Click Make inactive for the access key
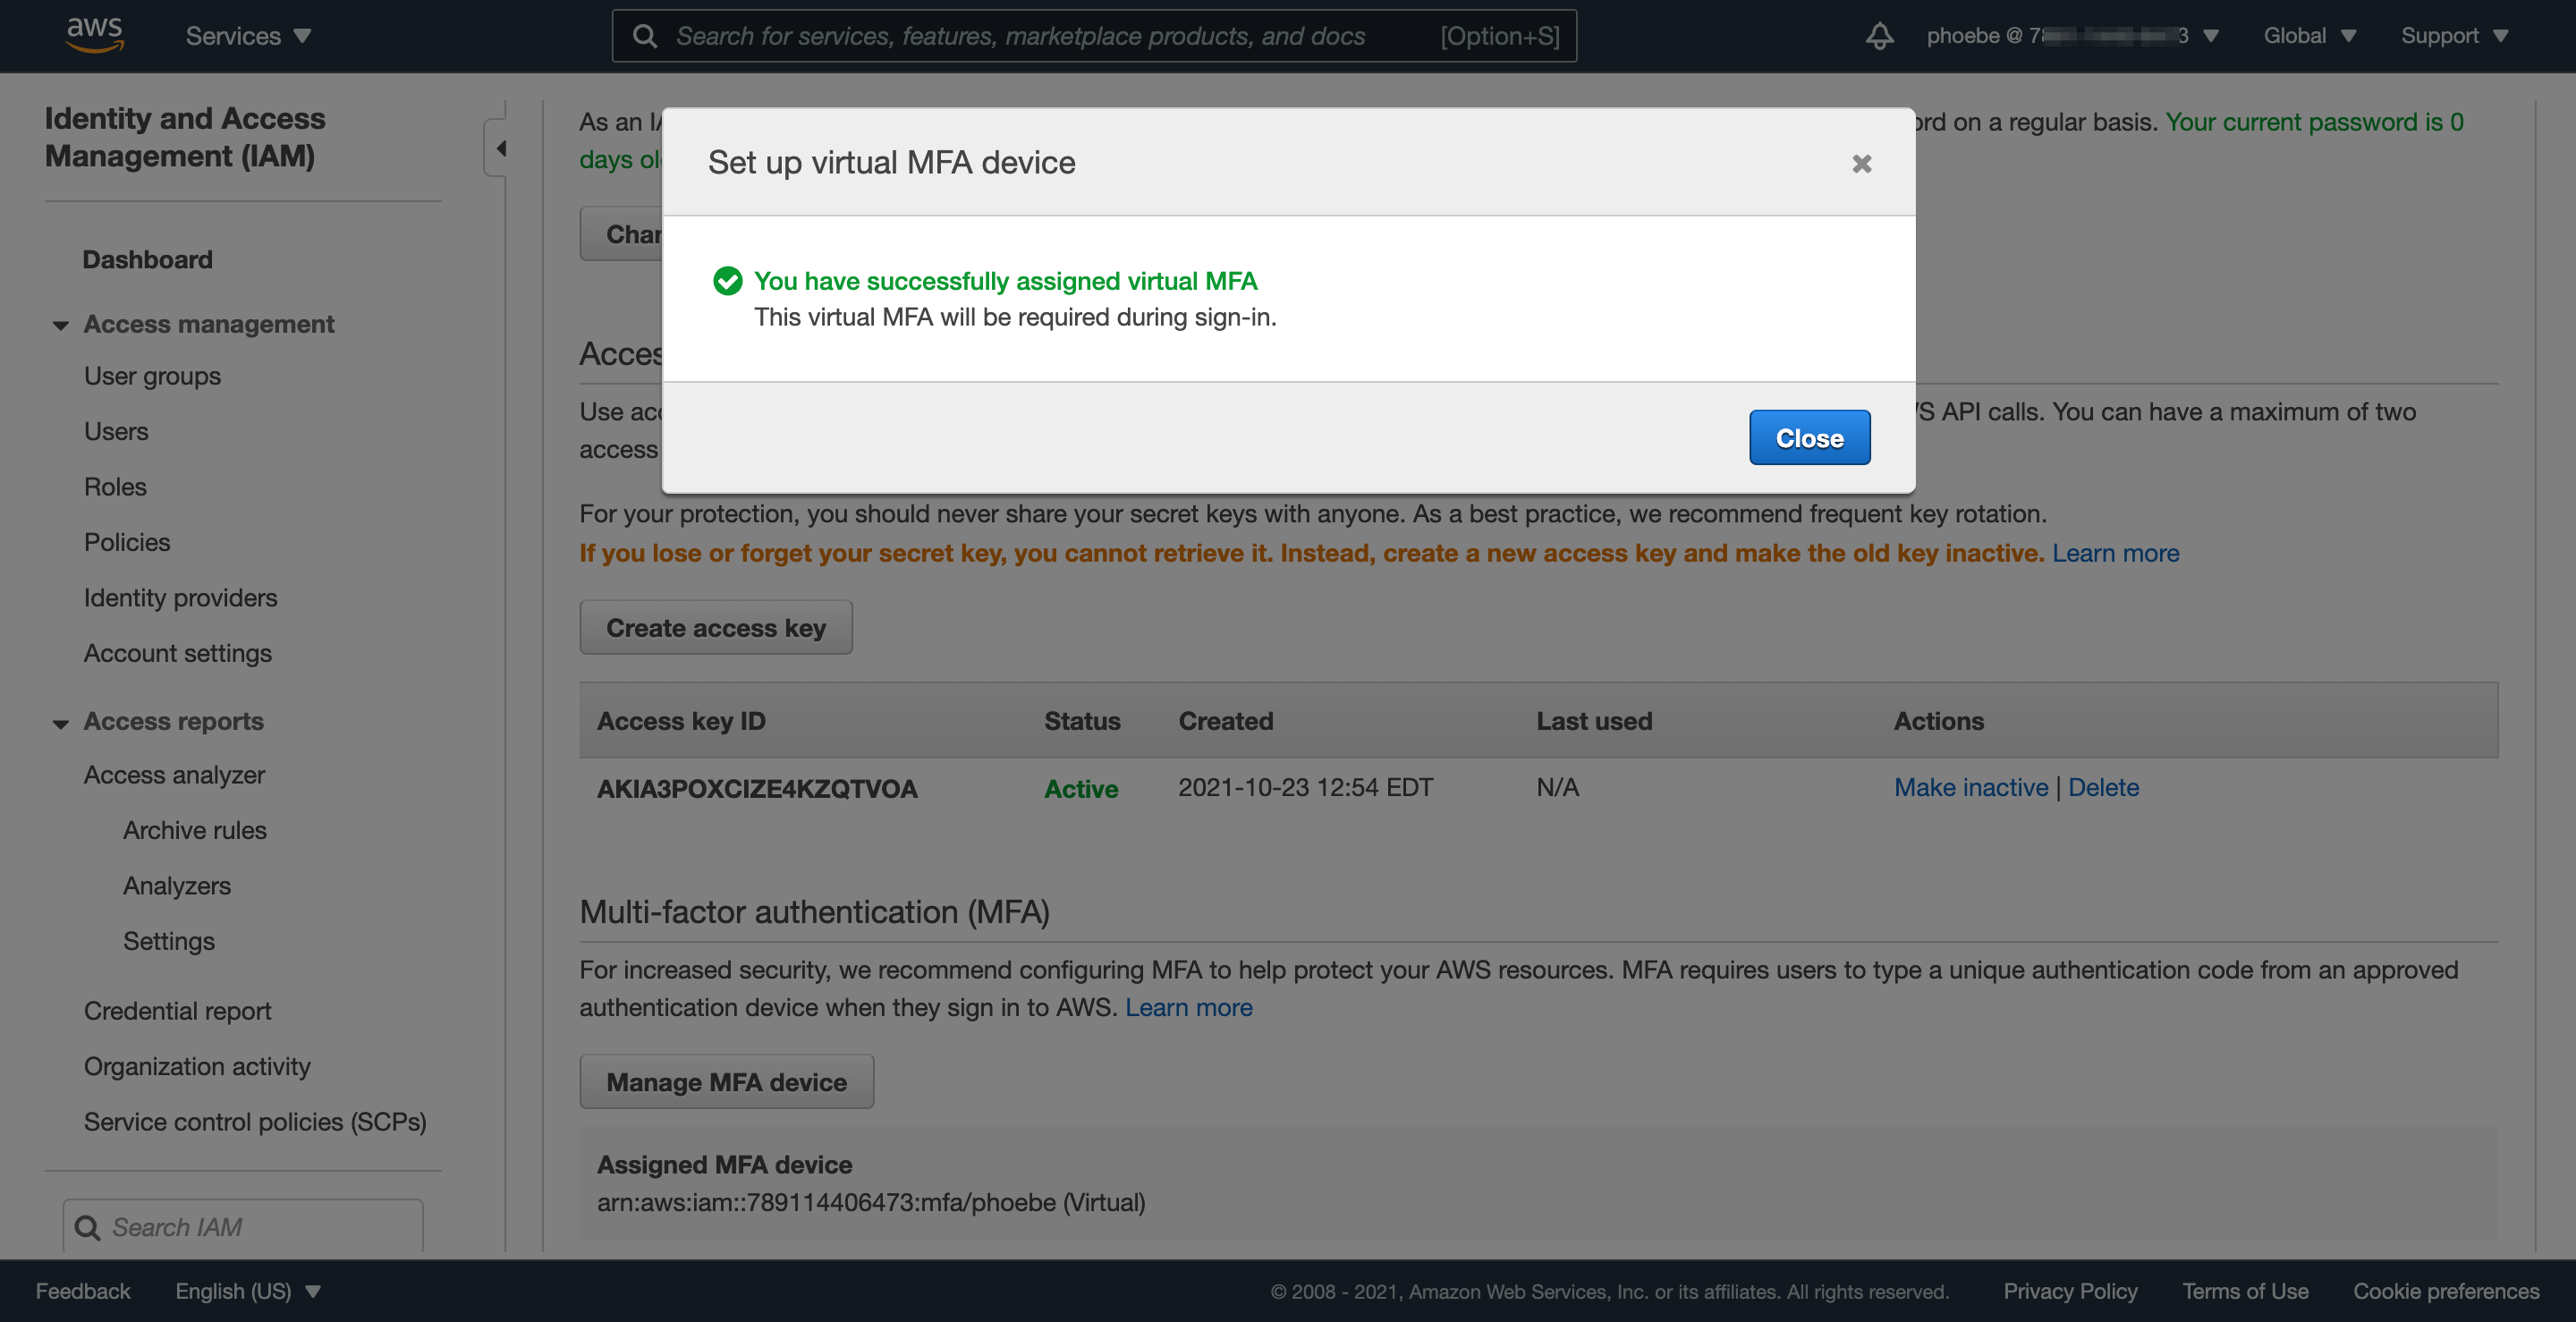Image resolution: width=2576 pixels, height=1322 pixels. coord(1970,787)
